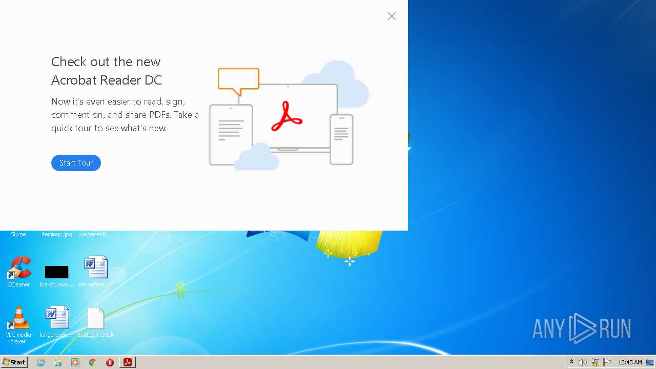This screenshot has height=369, width=656.
Task: Open Windows Explorer folder in taskbar
Action: pyautogui.click(x=58, y=362)
